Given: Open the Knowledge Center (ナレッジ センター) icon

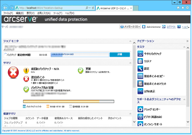Looking at the screenshot, I should point(140,109).
